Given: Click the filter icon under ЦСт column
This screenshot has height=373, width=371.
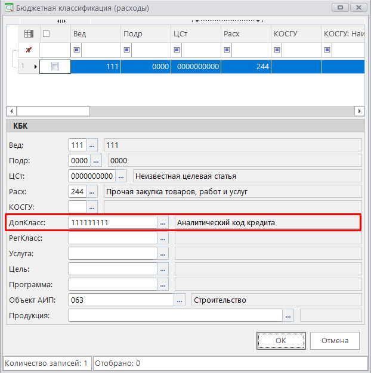Looking at the screenshot, I should 177,50.
